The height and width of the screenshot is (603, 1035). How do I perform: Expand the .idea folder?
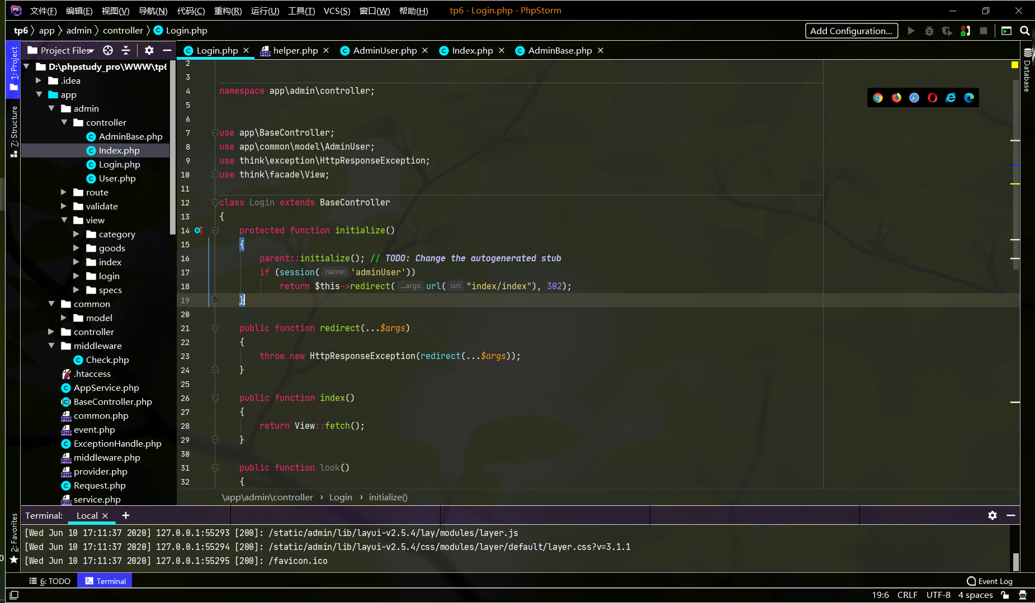[39, 80]
